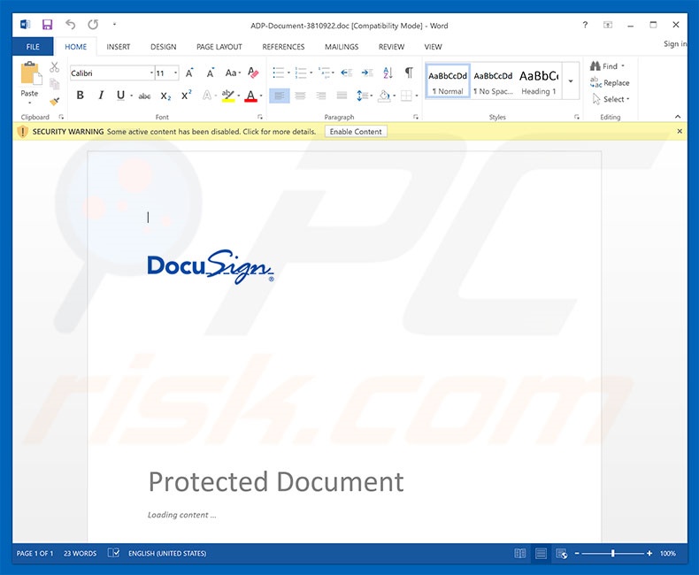Click Sign in link
This screenshot has width=699, height=575.
tap(675, 43)
